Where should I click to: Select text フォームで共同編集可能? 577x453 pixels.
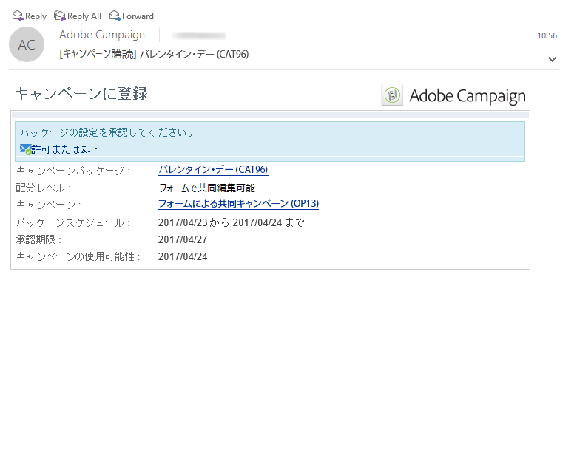pyautogui.click(x=207, y=188)
